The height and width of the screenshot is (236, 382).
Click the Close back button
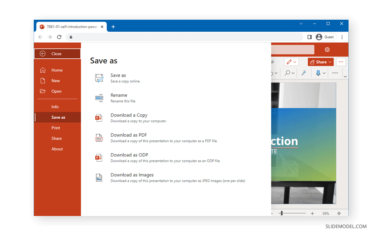pyautogui.click(x=57, y=54)
